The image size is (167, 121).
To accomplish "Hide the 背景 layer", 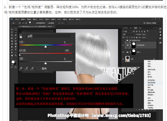I will [123, 59].
